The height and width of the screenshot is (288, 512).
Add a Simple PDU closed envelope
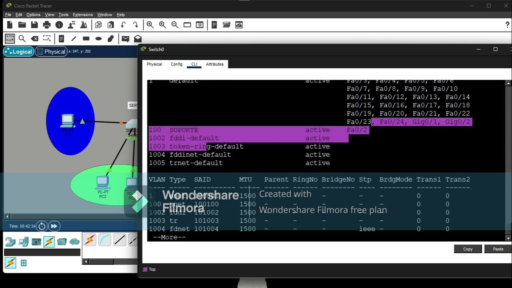125,38
